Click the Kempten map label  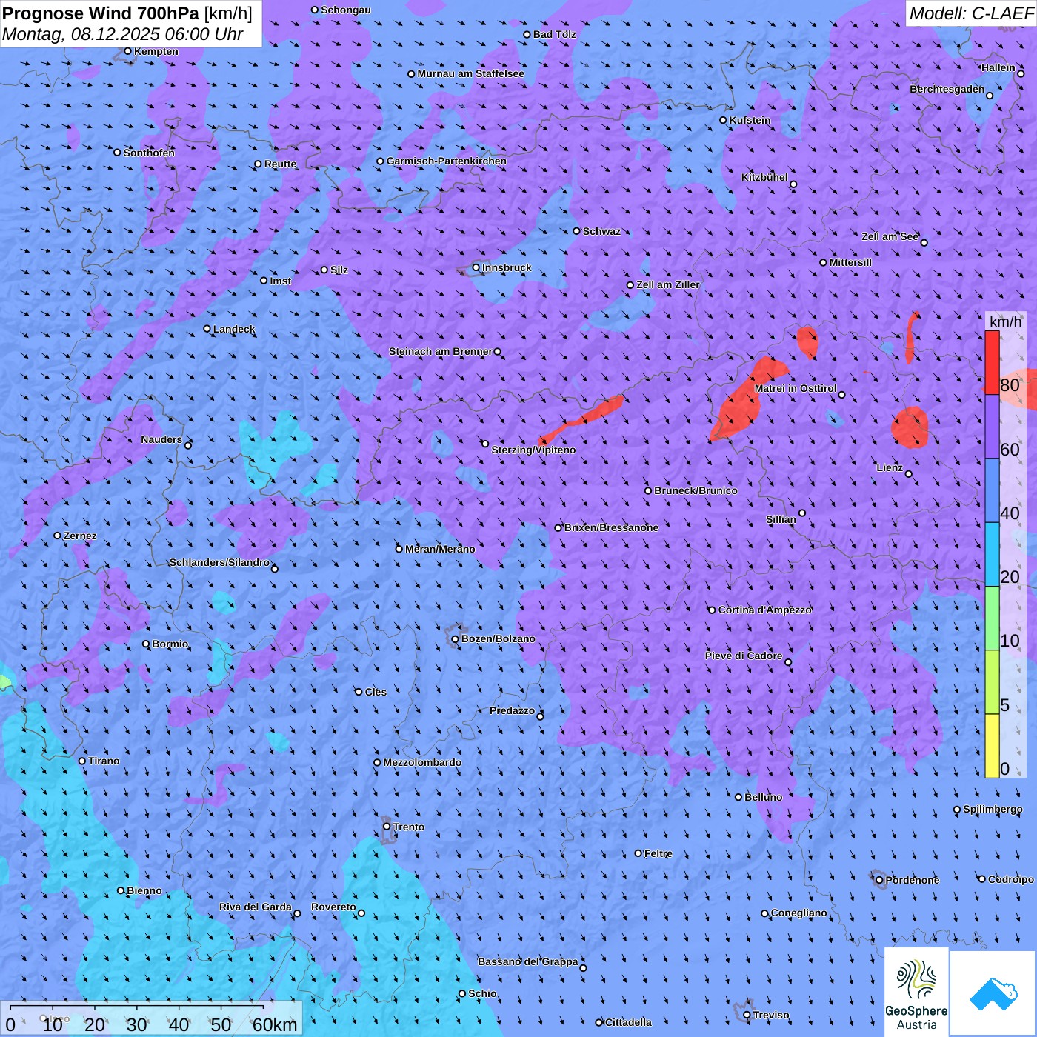(156, 51)
